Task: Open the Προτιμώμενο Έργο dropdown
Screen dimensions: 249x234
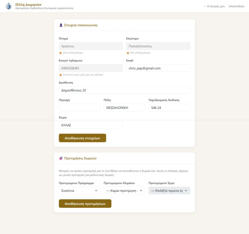Action: [169, 190]
